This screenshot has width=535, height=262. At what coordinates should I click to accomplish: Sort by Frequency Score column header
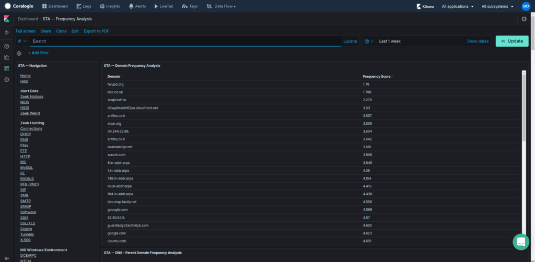377,76
